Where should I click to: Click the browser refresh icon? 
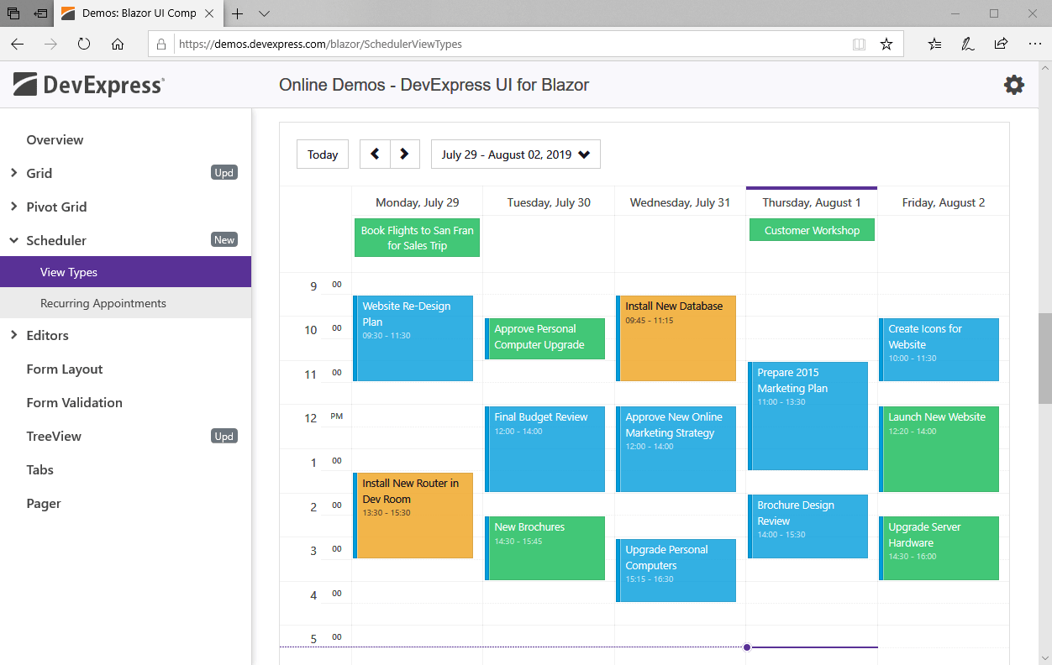coord(84,44)
